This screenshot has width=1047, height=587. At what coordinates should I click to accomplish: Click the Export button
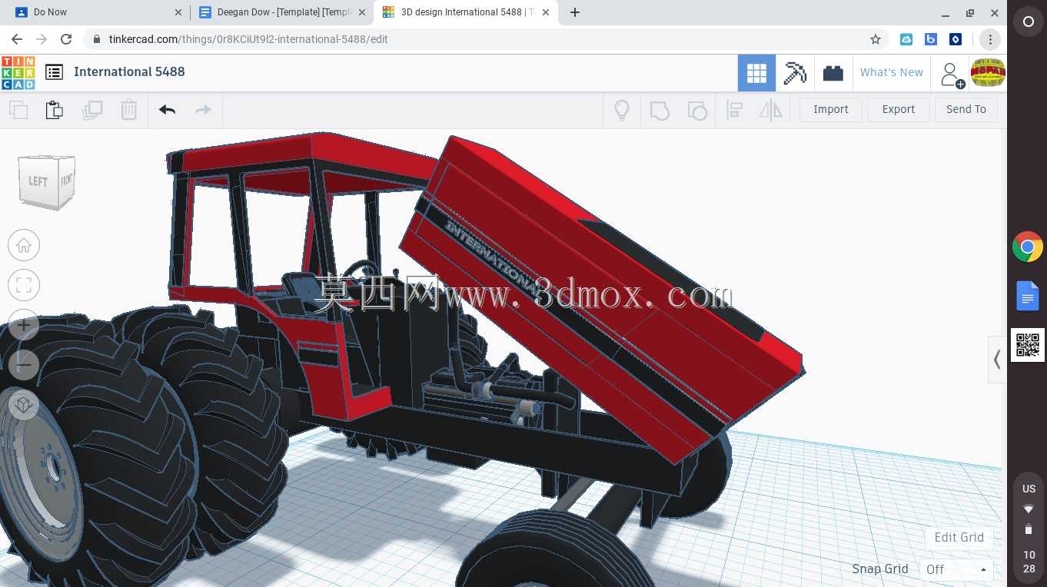899,110
